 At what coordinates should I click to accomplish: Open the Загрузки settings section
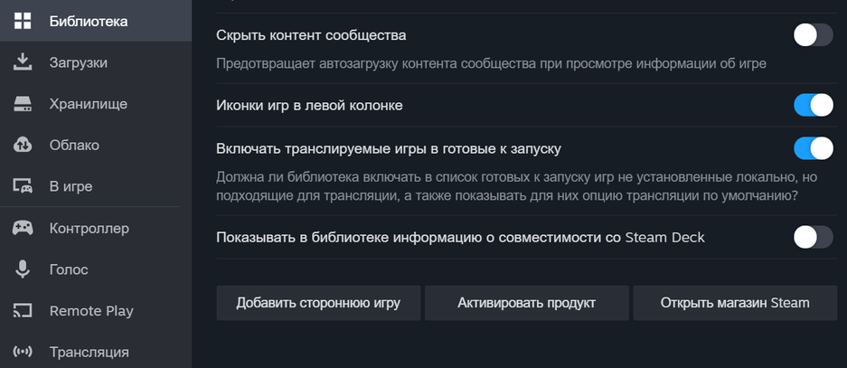coord(79,62)
